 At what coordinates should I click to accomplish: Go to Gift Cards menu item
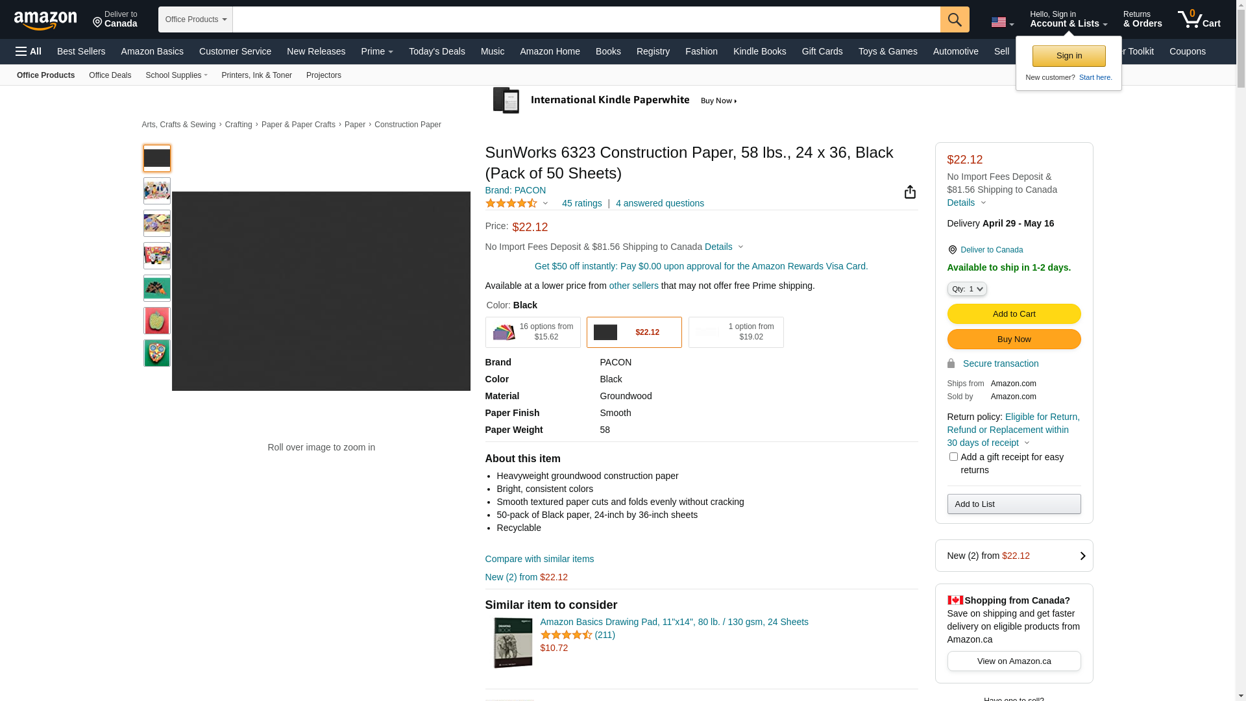822,51
